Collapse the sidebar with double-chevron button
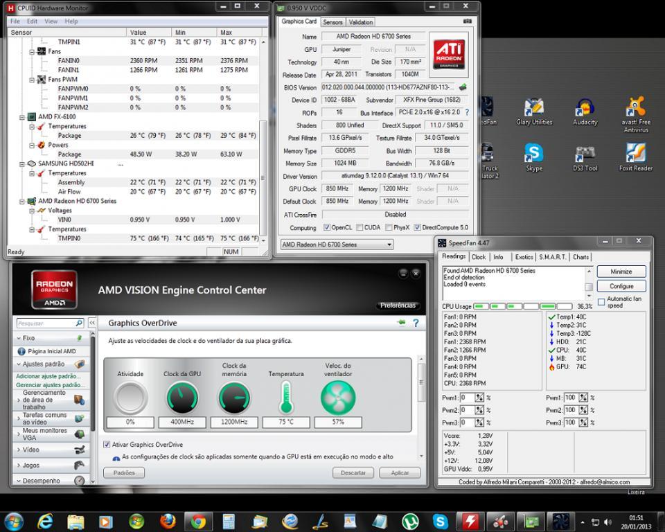The height and width of the screenshot is (532, 665). coord(92,323)
